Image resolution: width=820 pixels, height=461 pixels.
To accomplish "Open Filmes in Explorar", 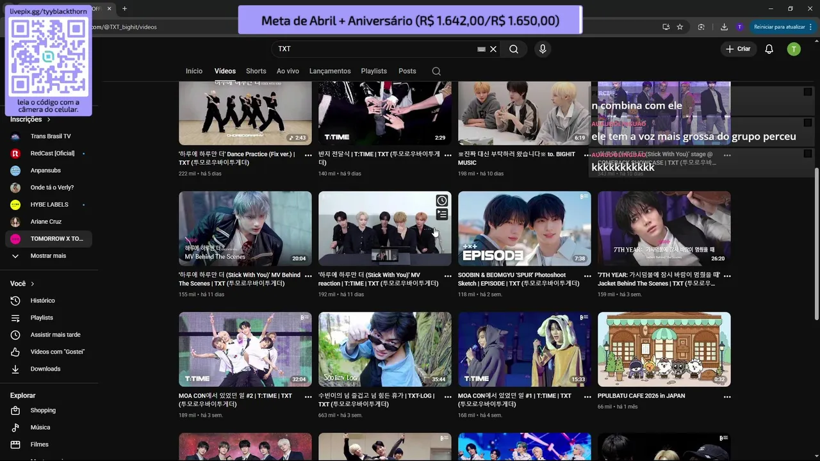I will (49, 444).
